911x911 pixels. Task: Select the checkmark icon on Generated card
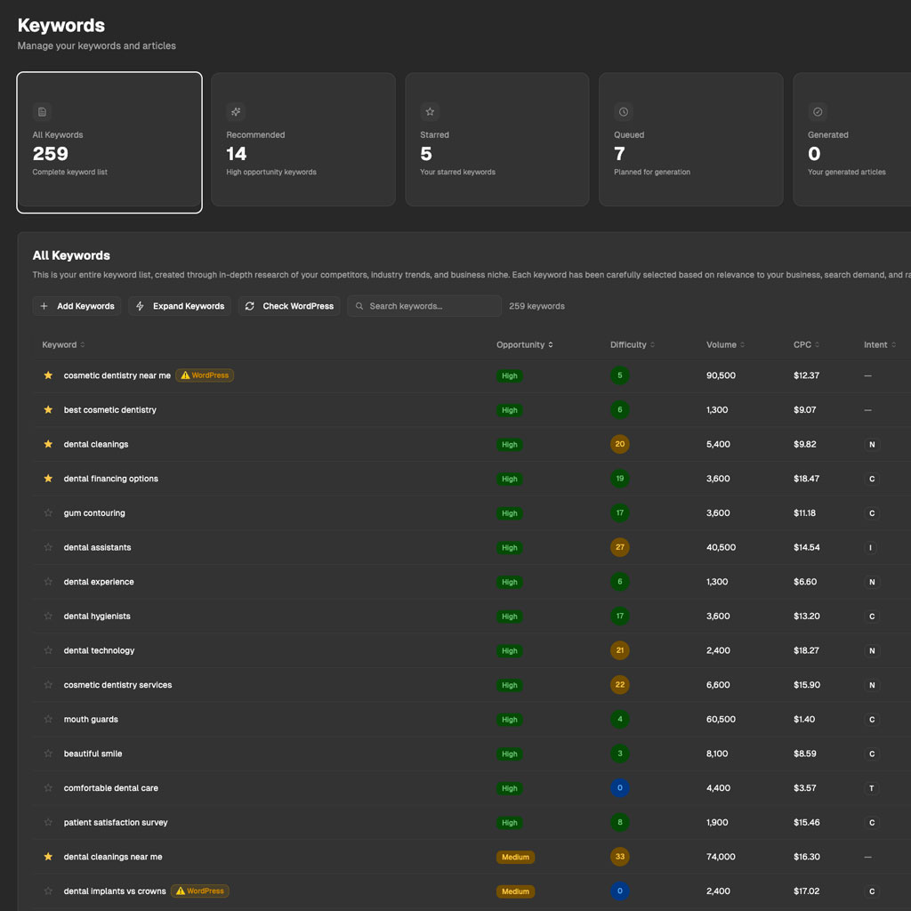coord(818,111)
